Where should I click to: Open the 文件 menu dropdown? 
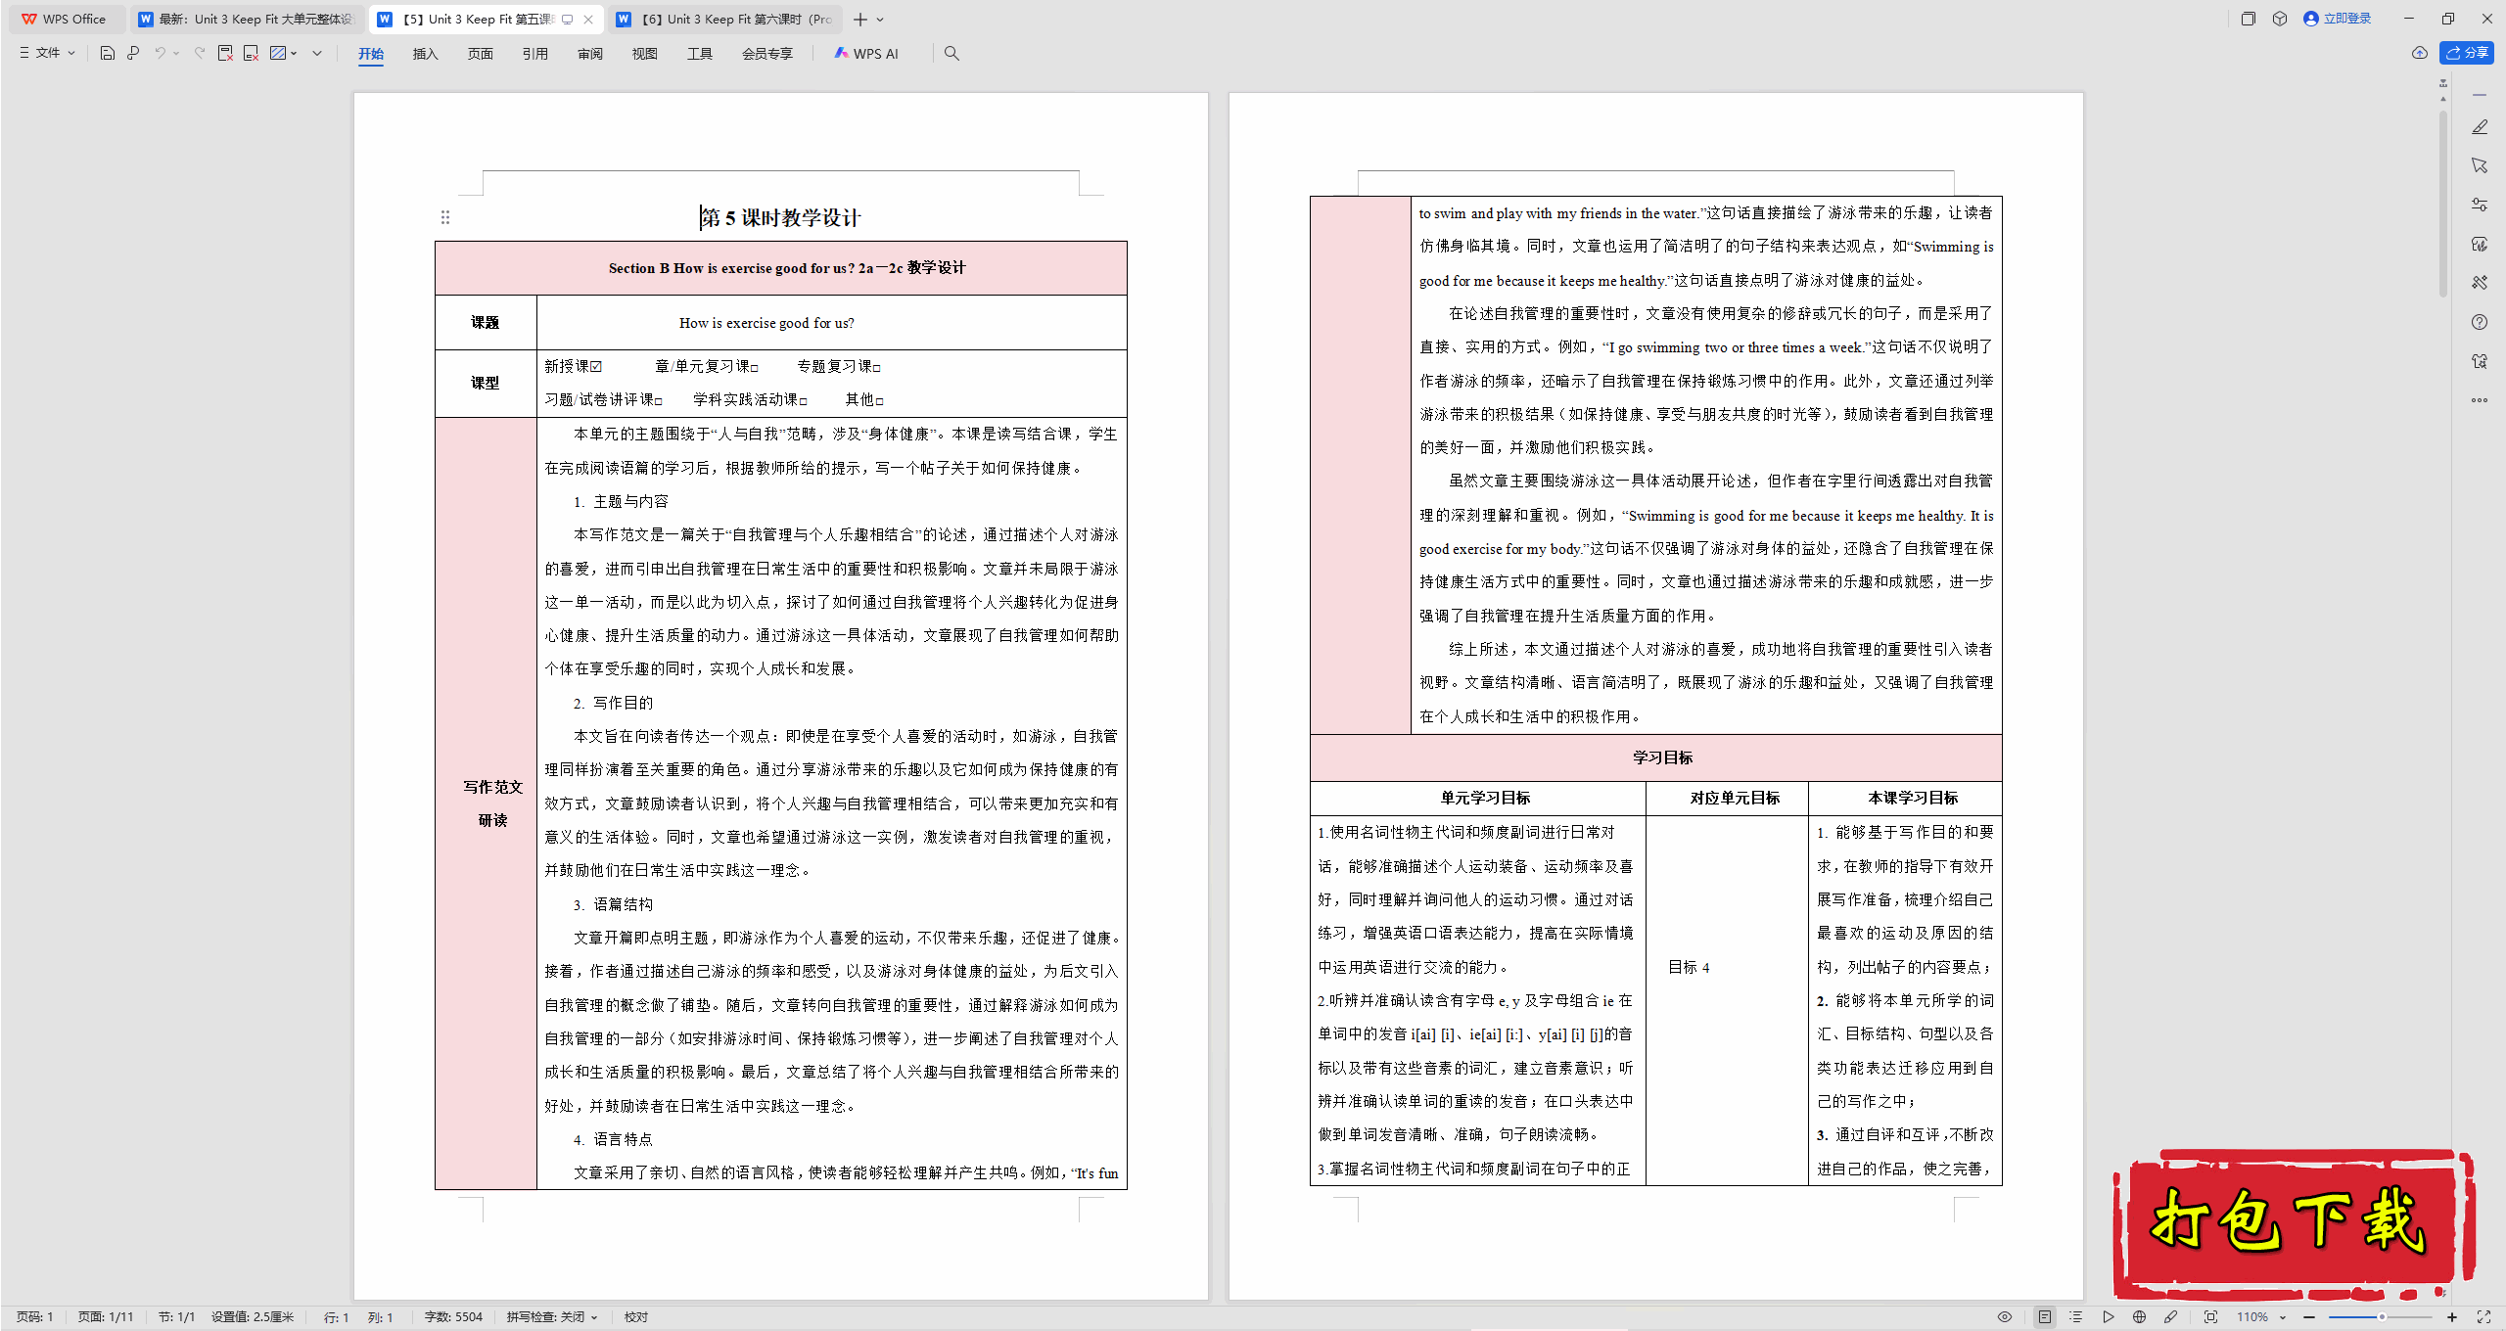pos(47,53)
